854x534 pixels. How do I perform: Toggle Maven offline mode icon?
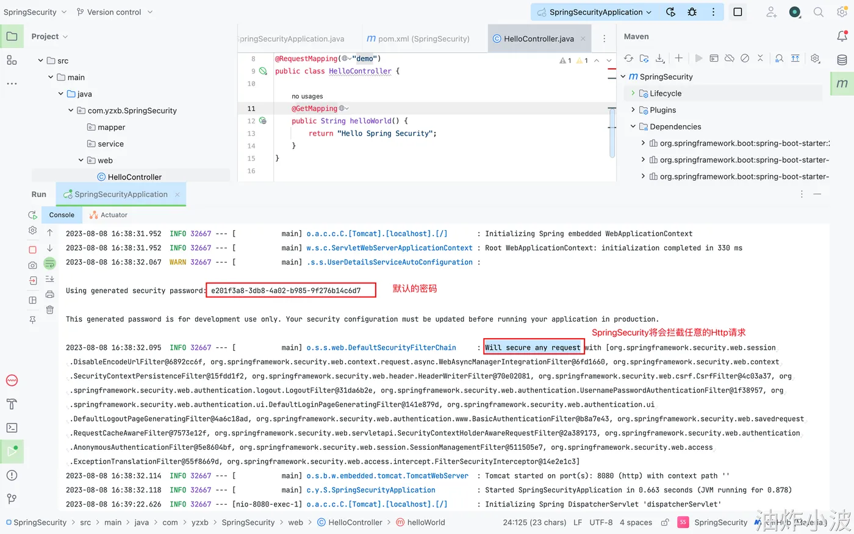click(730, 59)
